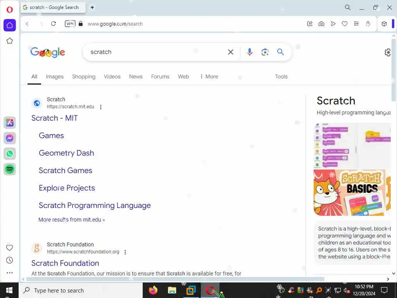This screenshot has height=298, width=397.
Task: Open tab search magnifier in the title bar
Action: [x=348, y=7]
